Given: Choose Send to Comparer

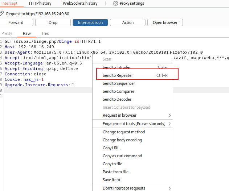Looking at the screenshot, I should click(132, 91).
